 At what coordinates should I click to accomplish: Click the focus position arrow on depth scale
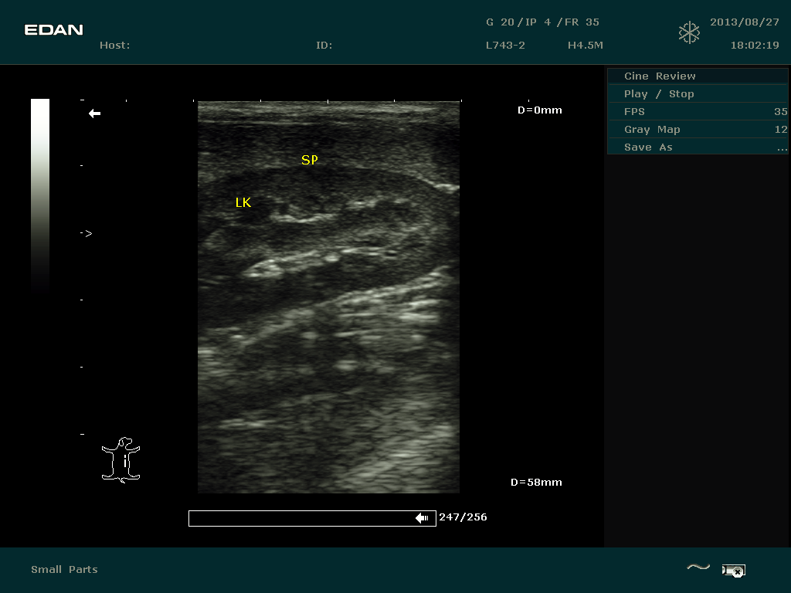pyautogui.click(x=87, y=233)
